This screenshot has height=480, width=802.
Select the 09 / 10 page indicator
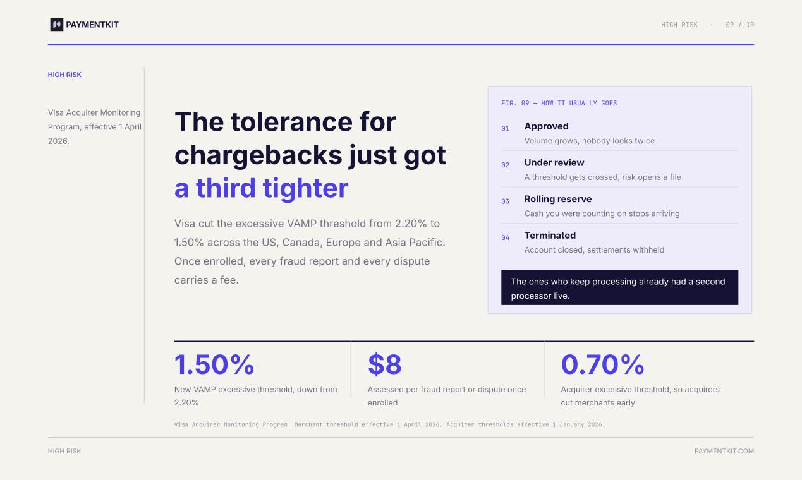[x=740, y=25]
